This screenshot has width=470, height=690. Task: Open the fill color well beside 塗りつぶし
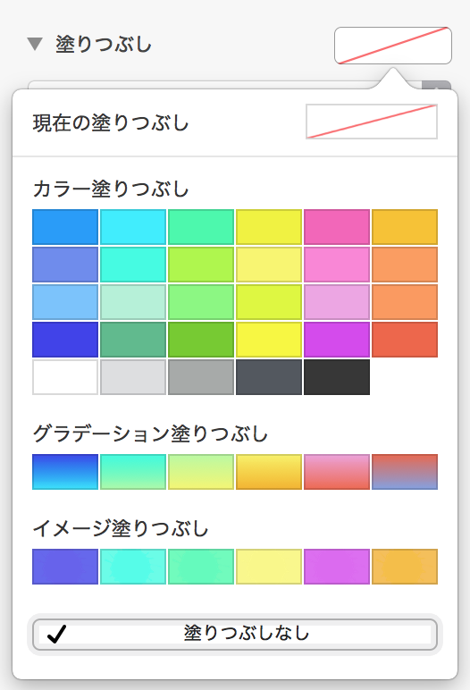tap(393, 46)
